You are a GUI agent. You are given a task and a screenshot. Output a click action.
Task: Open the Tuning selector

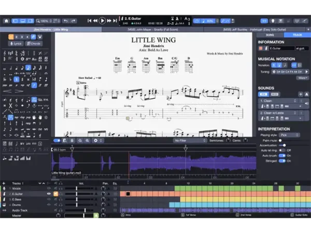[287, 72]
